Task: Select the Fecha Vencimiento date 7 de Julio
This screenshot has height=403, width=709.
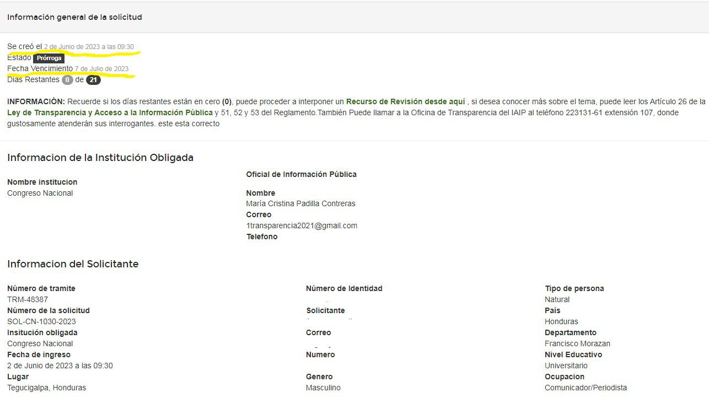Action: (x=103, y=68)
